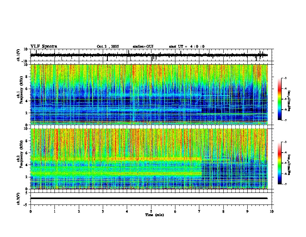Select the date text "Oct. 2, 2025"
This screenshot has width=306, height=237.
pos(108,46)
